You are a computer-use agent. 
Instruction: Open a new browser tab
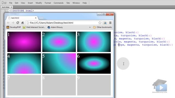[41, 18]
